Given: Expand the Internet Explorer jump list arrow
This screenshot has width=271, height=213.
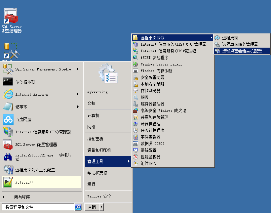Looking at the screenshot, I should [78, 94].
